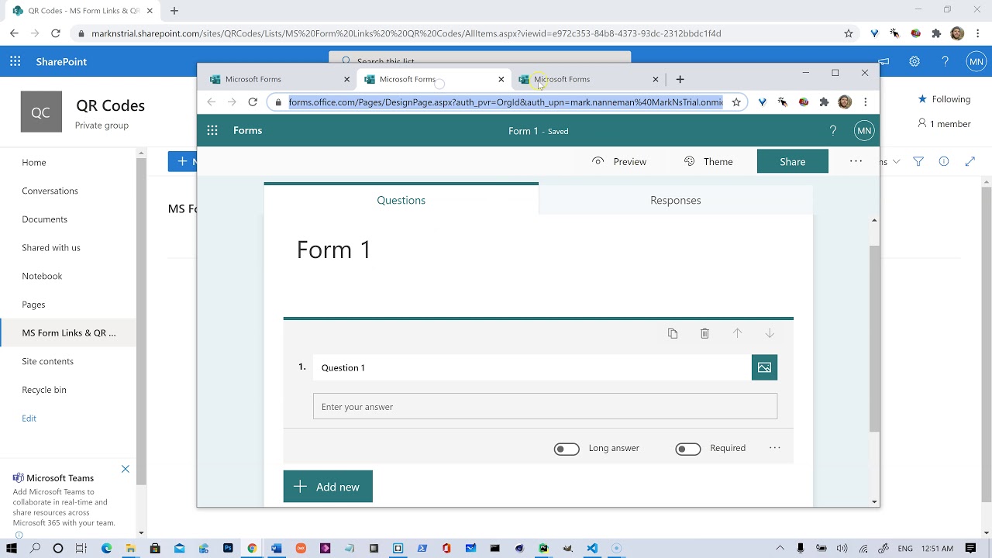Image resolution: width=992 pixels, height=558 pixels.
Task: Show hidden icons in the system tray
Action: [x=780, y=549]
